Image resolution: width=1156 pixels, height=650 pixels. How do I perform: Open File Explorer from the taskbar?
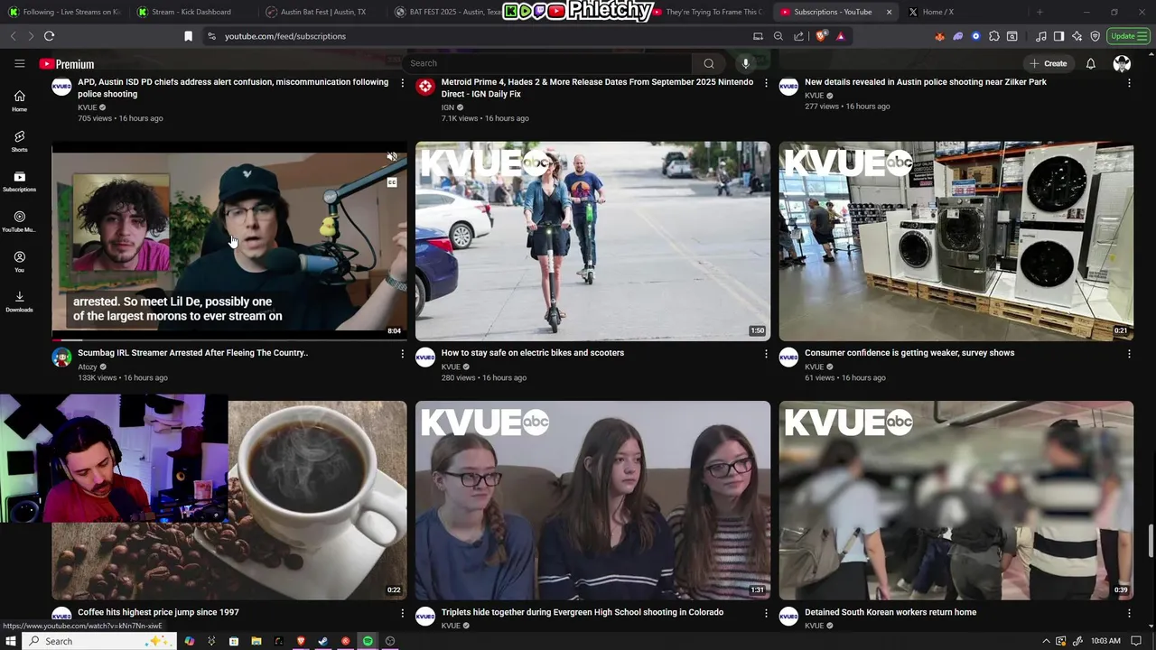(256, 641)
